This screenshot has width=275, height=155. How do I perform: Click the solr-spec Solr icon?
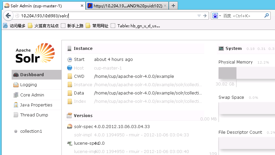[70, 126]
